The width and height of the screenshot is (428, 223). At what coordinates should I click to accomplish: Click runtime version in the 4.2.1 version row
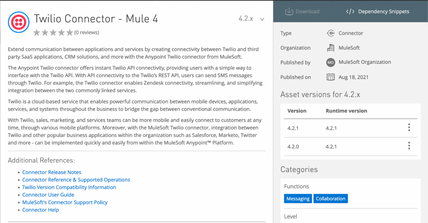[x=331, y=128]
